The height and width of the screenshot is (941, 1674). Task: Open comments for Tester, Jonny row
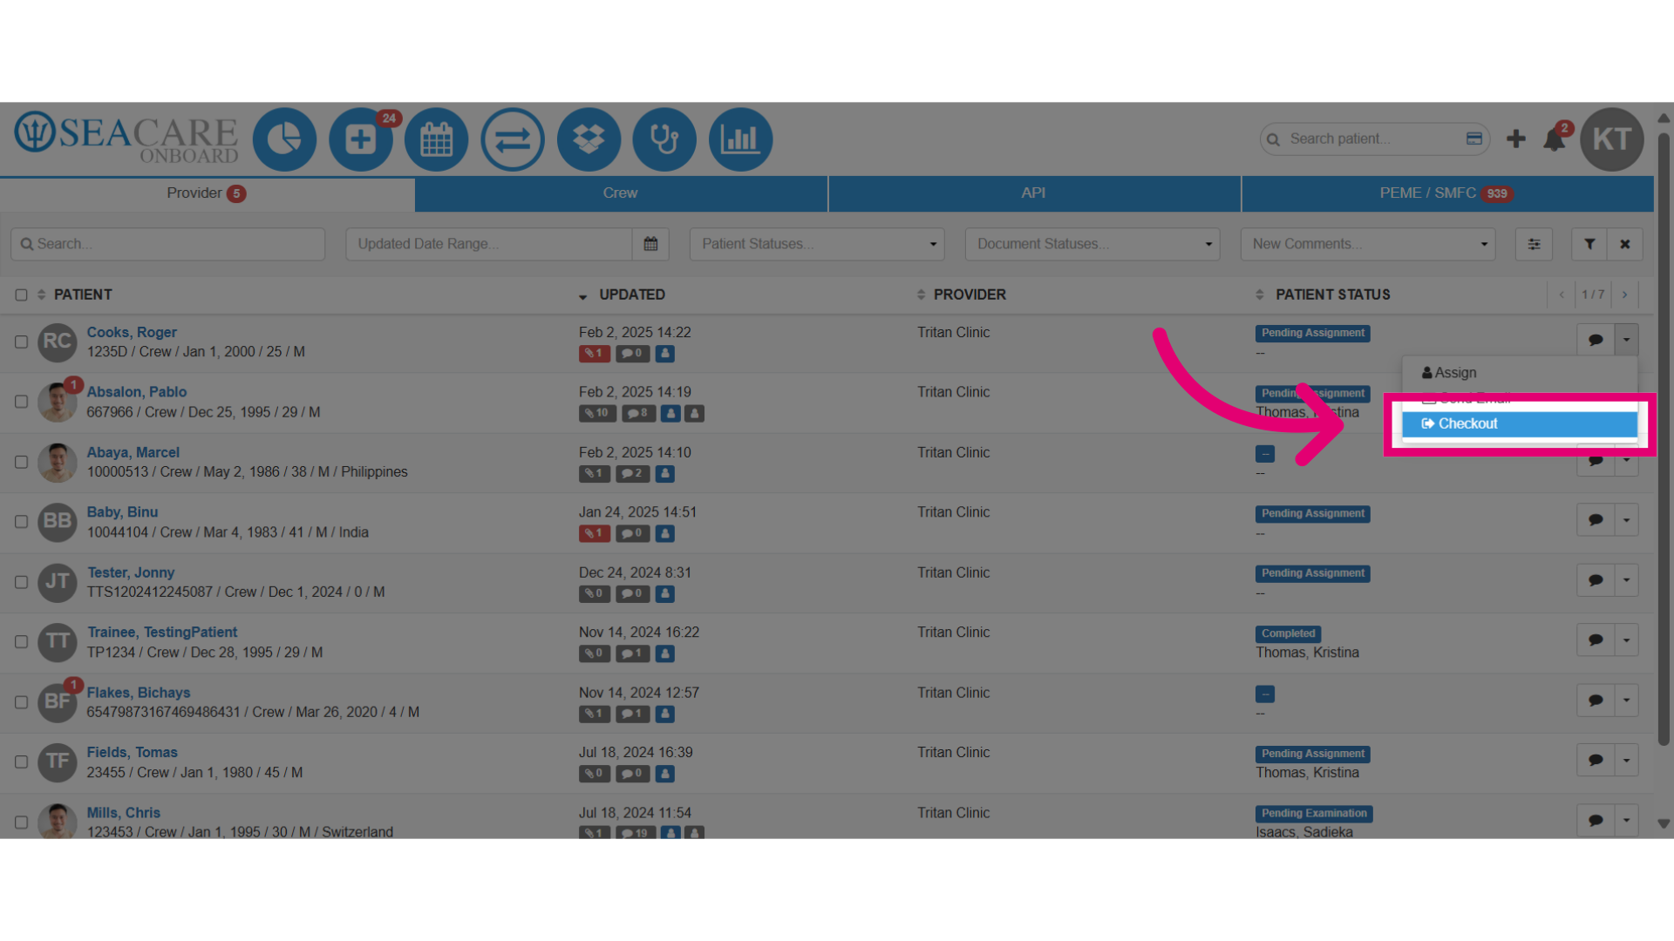click(x=1596, y=580)
